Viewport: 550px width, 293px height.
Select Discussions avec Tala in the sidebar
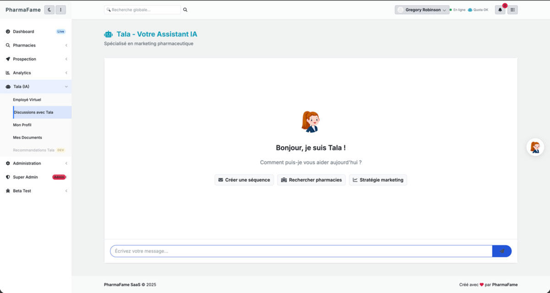pos(33,112)
